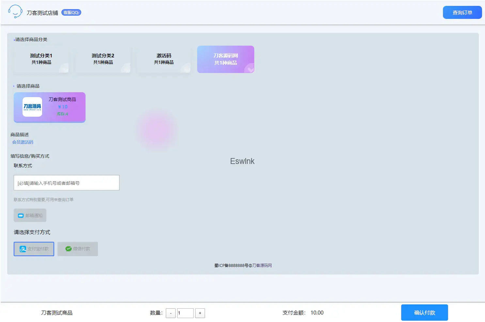This screenshot has height=322, width=485.
Task: Click the customer service headset logo
Action: point(15,12)
